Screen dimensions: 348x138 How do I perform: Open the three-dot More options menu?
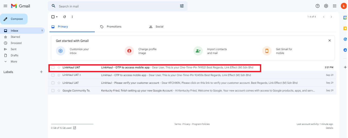point(72,17)
